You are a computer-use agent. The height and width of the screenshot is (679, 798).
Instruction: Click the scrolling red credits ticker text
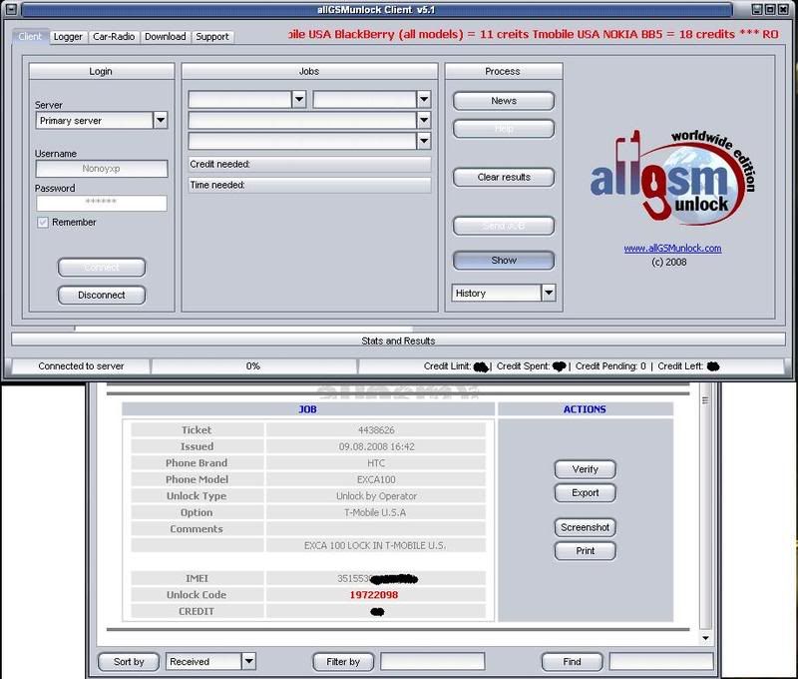533,34
